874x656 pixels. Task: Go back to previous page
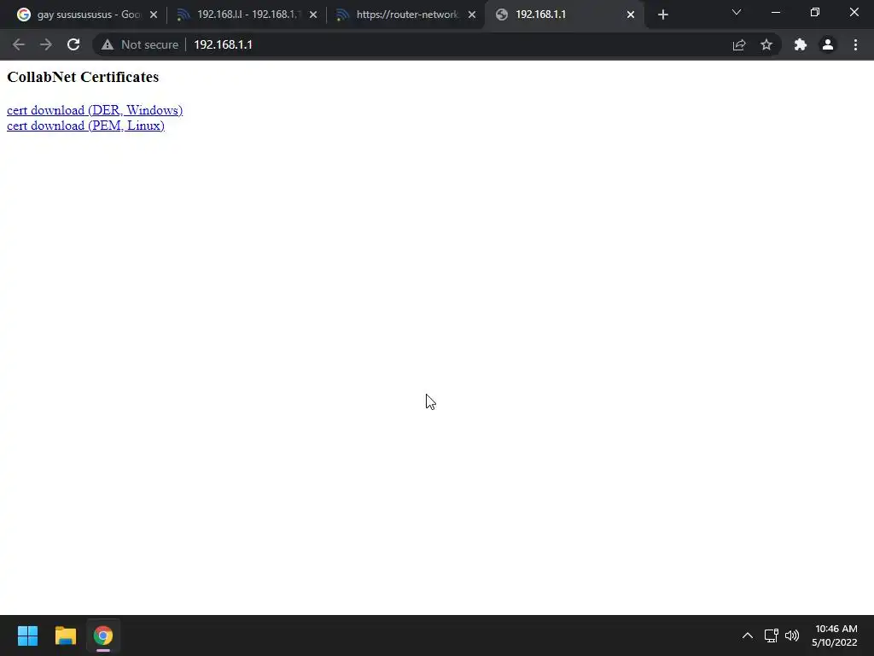click(x=19, y=44)
